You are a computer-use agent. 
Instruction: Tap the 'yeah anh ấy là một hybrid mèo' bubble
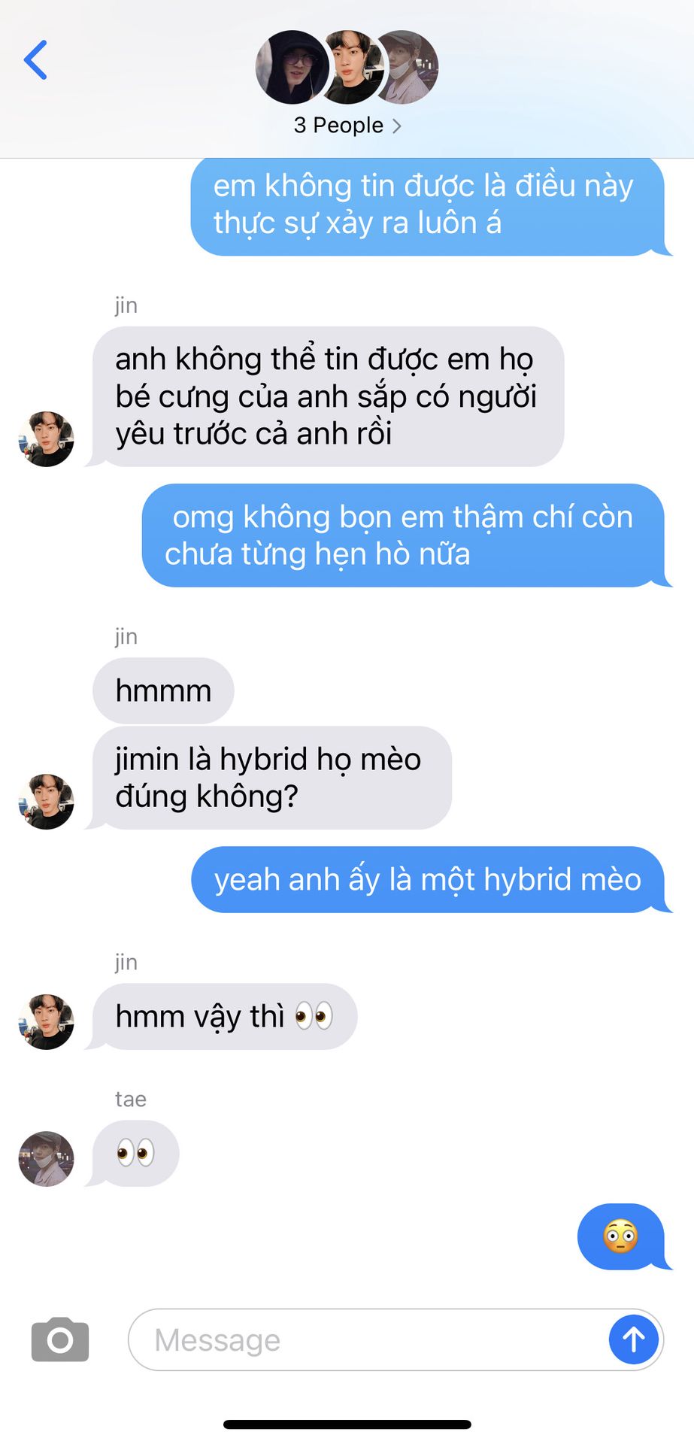click(430, 879)
